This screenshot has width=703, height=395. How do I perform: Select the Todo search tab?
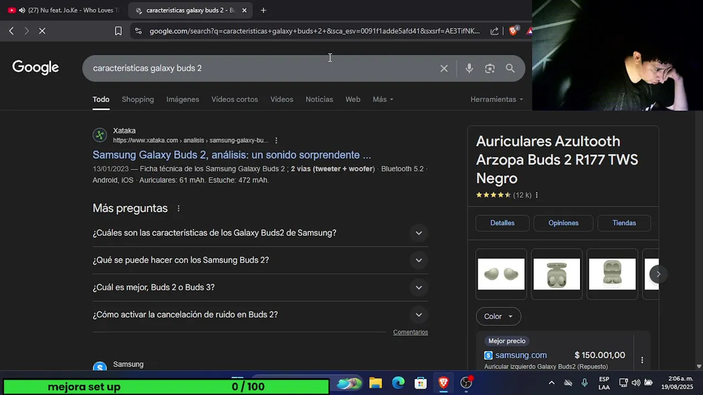pos(101,99)
